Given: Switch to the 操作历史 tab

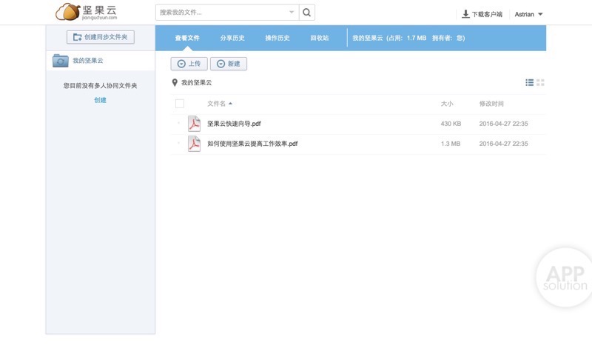Looking at the screenshot, I should coord(277,38).
